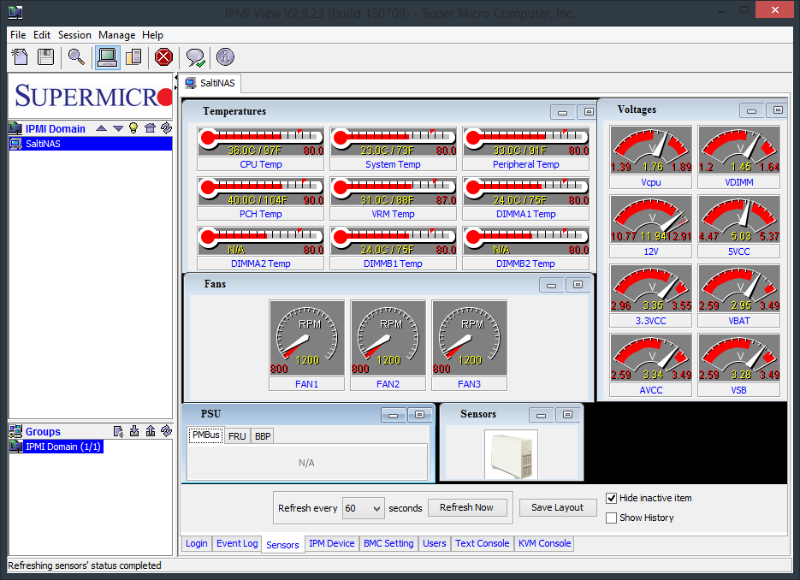Click the documents copy toolbar icon
Image resolution: width=800 pixels, height=580 pixels.
(133, 56)
